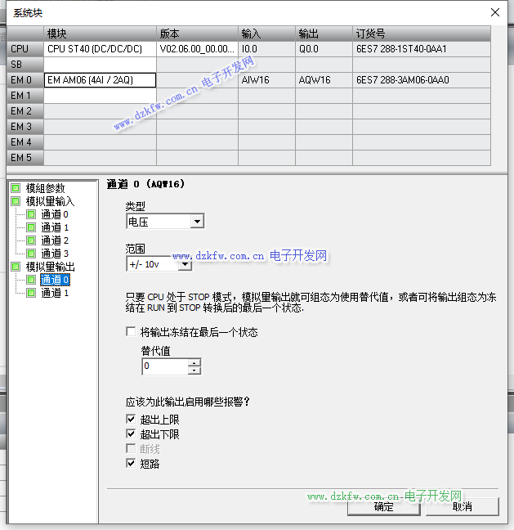Click the green icon beside 模拟量输出
514x530 pixels.
coord(16,267)
